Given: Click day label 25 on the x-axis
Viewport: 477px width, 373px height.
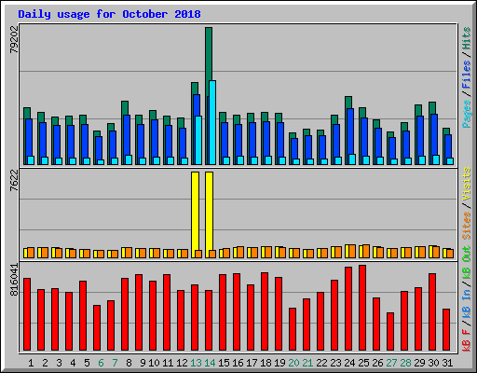Looking at the screenshot, I should pos(363,363).
